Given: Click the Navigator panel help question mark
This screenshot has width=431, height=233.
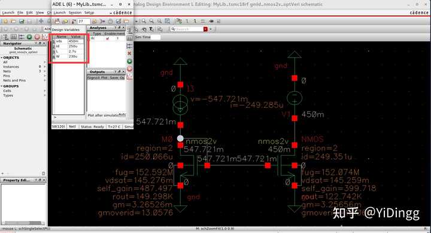Looking at the screenshot, I should [36, 44].
